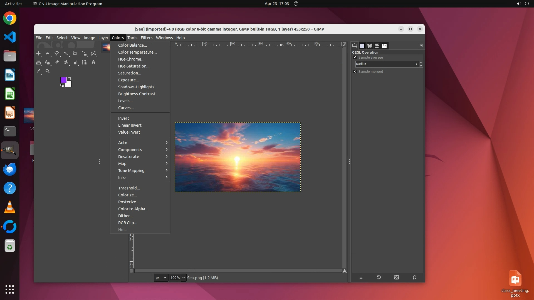534x300 pixels.
Task: Increase the Radius value stepper
Action: (421, 62)
